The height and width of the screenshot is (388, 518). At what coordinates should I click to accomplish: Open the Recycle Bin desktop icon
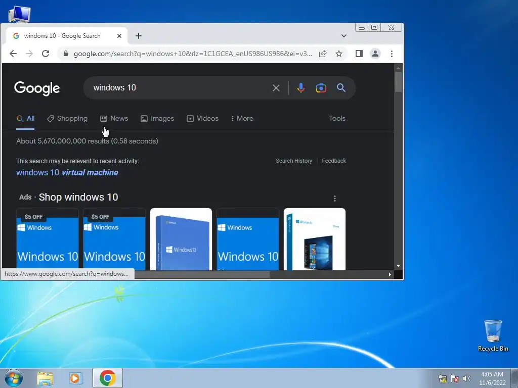tap(493, 335)
